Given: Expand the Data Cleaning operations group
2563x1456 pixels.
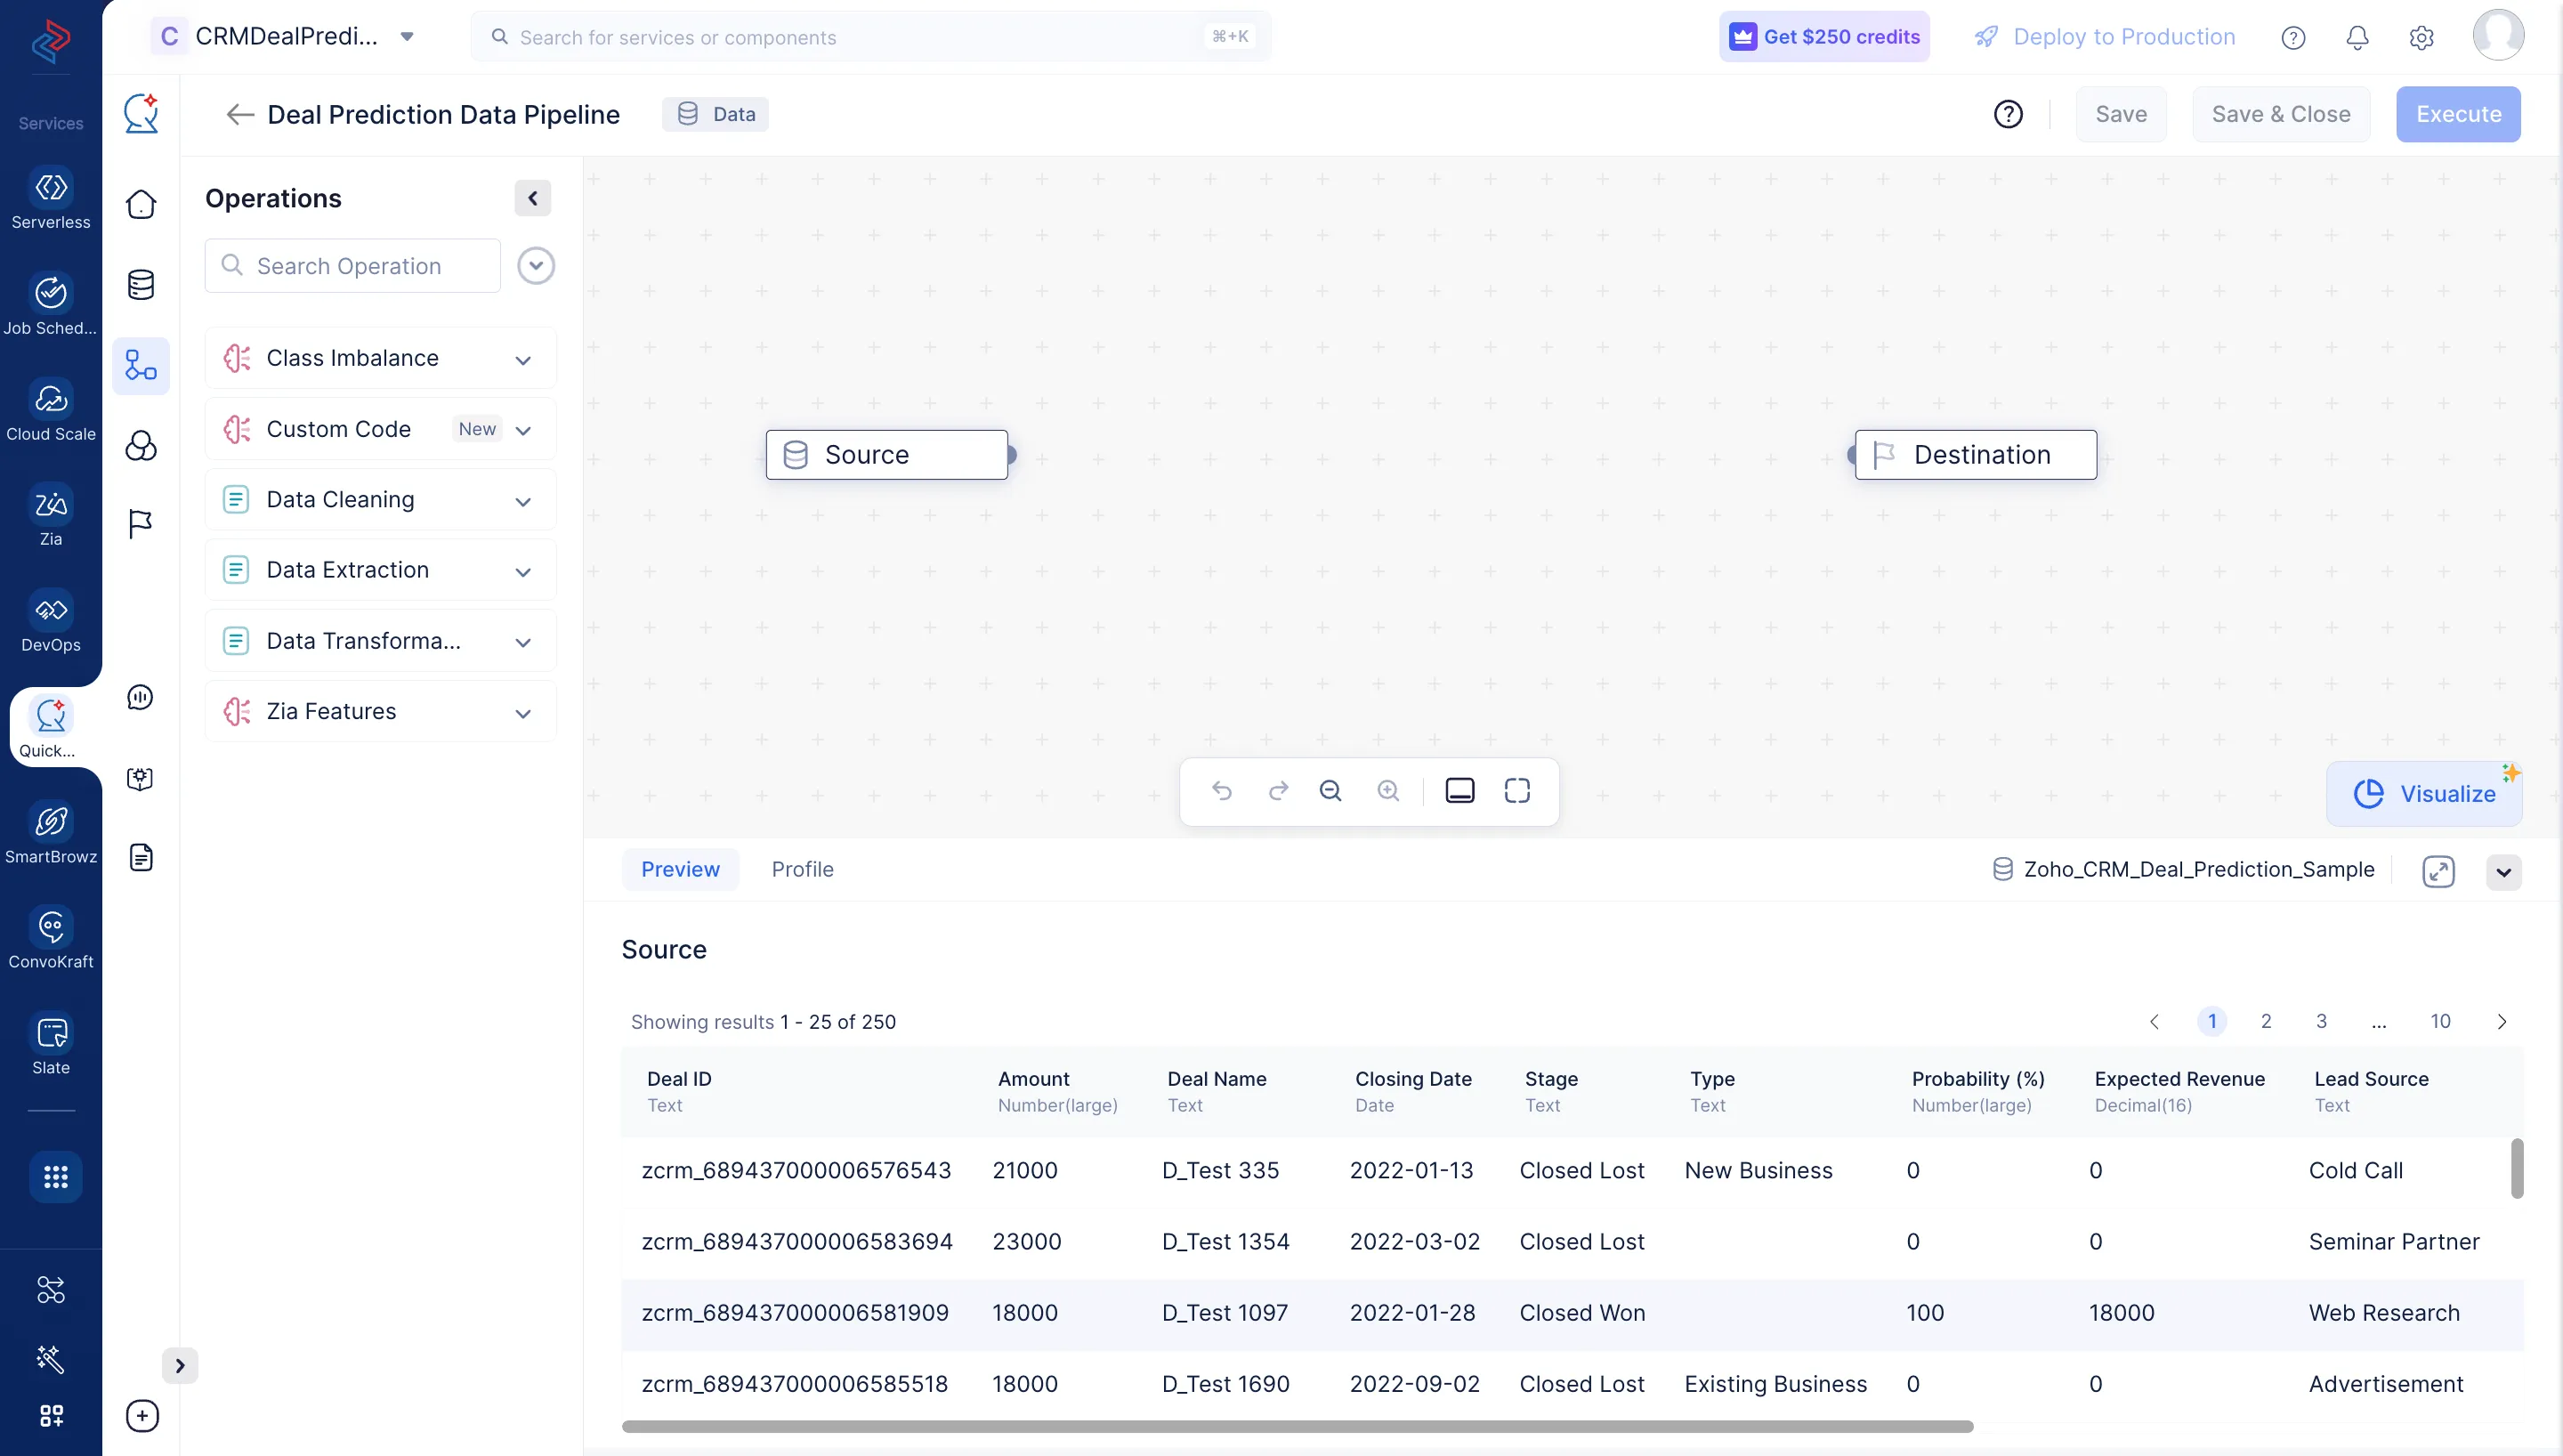Looking at the screenshot, I should [x=522, y=501].
